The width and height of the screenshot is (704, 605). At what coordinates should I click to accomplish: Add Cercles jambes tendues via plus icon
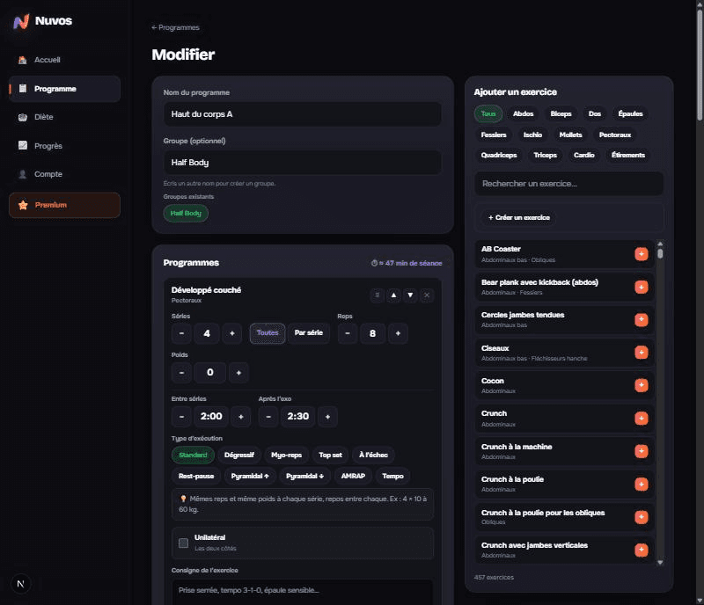coord(642,319)
